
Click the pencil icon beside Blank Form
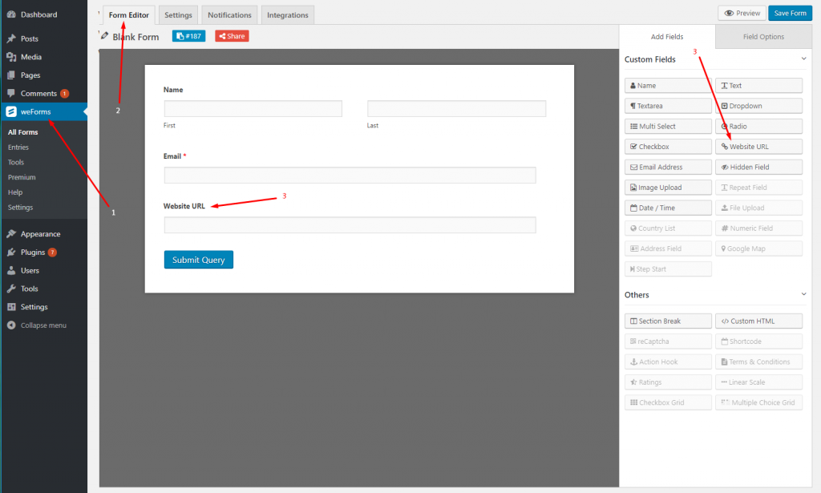point(104,36)
